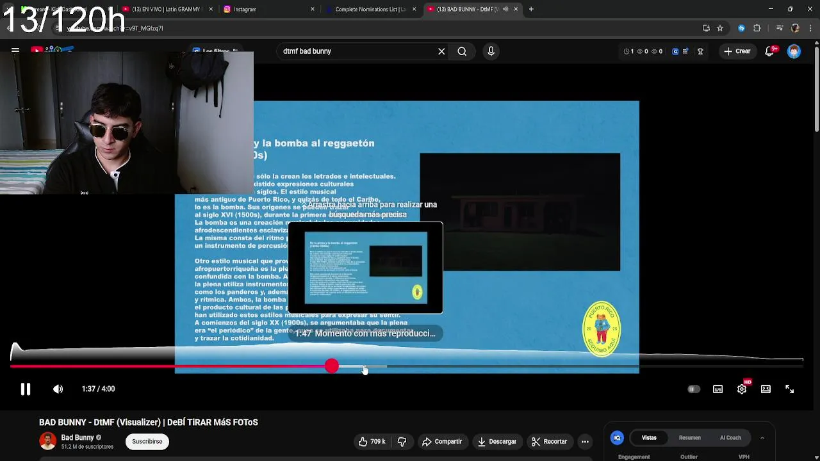Image resolution: width=820 pixels, height=461 pixels.
Task: Click the trophy icon in header
Action: pos(700,51)
